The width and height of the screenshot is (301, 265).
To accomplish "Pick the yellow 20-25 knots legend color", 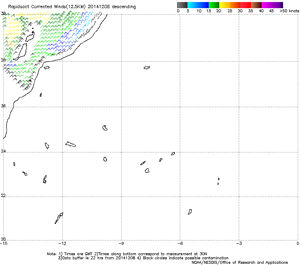I will coord(225,5).
